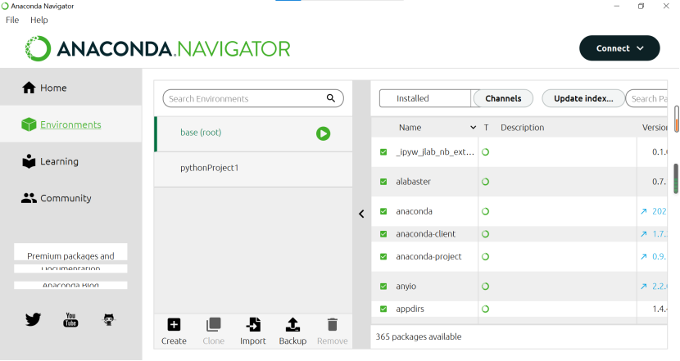Click the update arrow for anaconda-project version
Screen dimensions: 680x361
coord(644,256)
